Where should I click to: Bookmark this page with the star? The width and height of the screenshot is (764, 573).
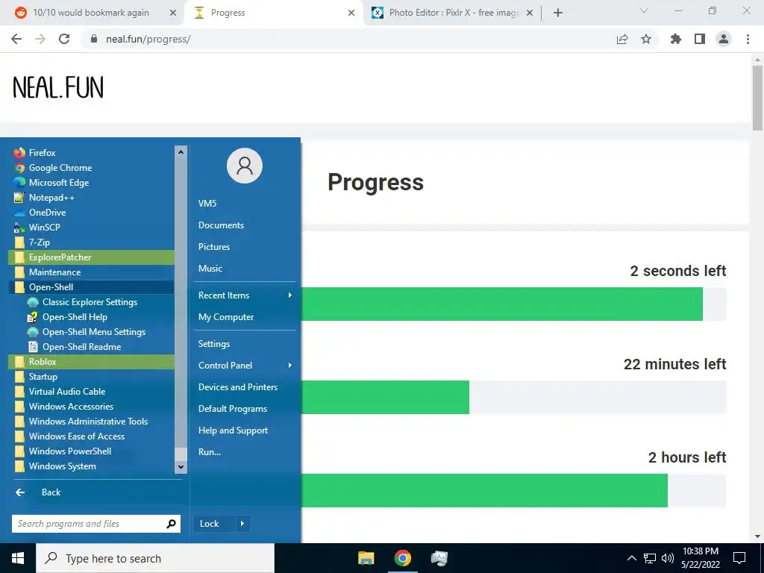click(646, 39)
